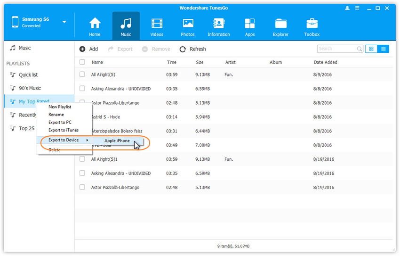Switch to list view

(383, 49)
